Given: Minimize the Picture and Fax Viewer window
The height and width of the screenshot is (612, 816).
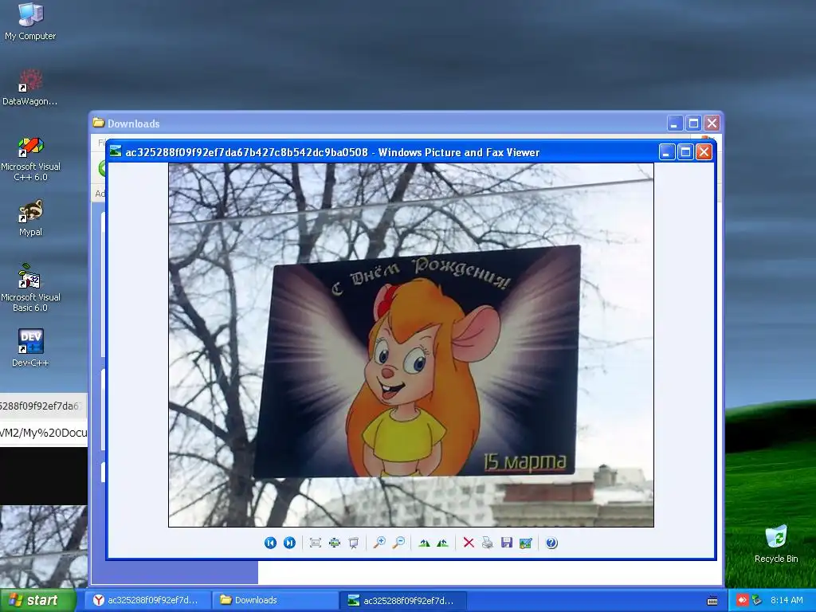Looking at the screenshot, I should click(667, 152).
